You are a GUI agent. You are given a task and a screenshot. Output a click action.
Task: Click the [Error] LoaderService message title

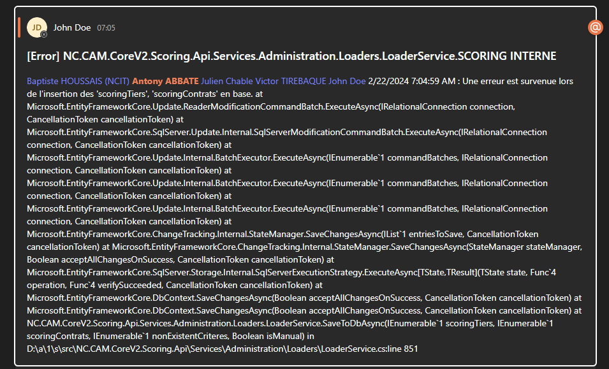click(291, 56)
